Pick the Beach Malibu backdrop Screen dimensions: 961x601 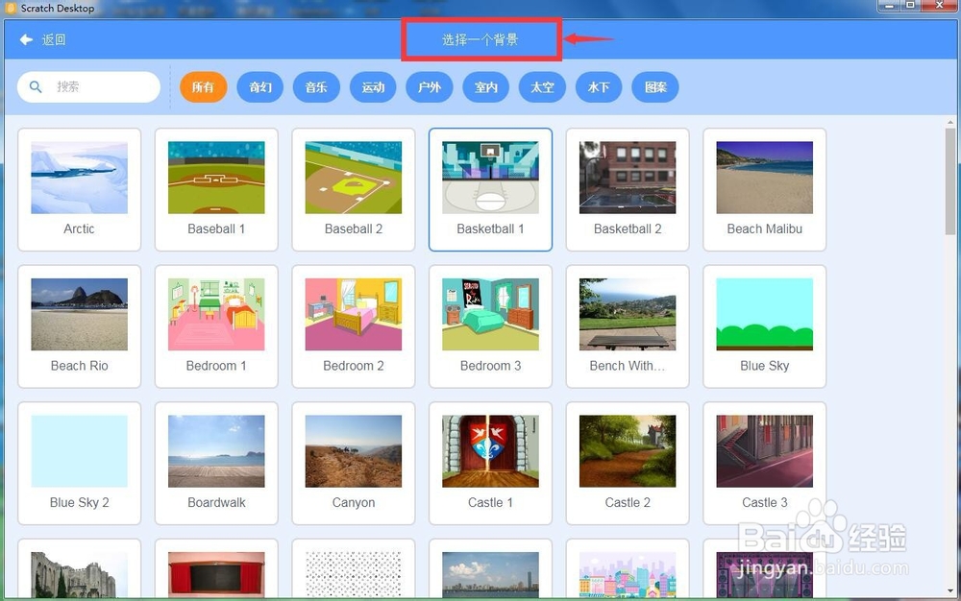pyautogui.click(x=764, y=189)
